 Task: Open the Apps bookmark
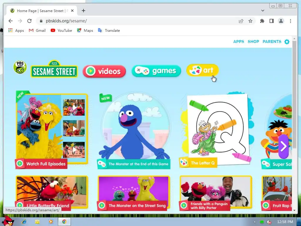pos(16,30)
